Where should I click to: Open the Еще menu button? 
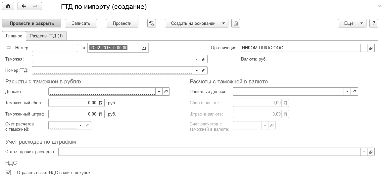click(352, 23)
